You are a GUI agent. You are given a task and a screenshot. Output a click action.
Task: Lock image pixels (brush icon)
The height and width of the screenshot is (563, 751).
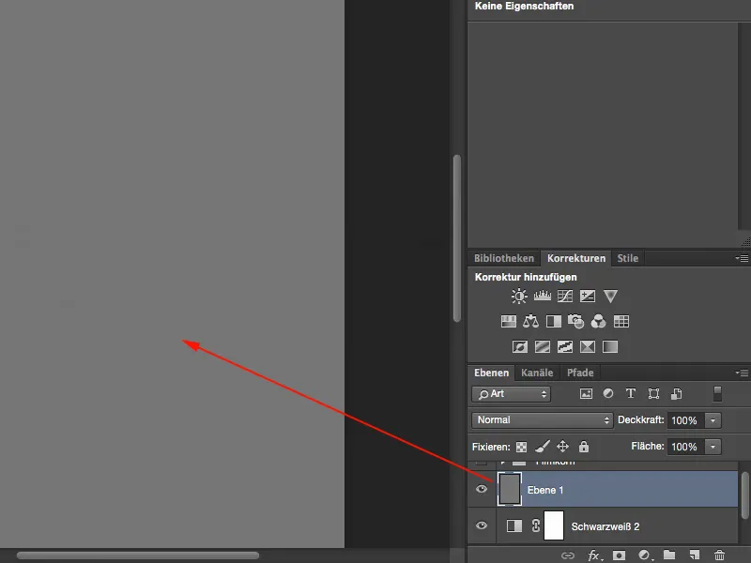point(543,447)
